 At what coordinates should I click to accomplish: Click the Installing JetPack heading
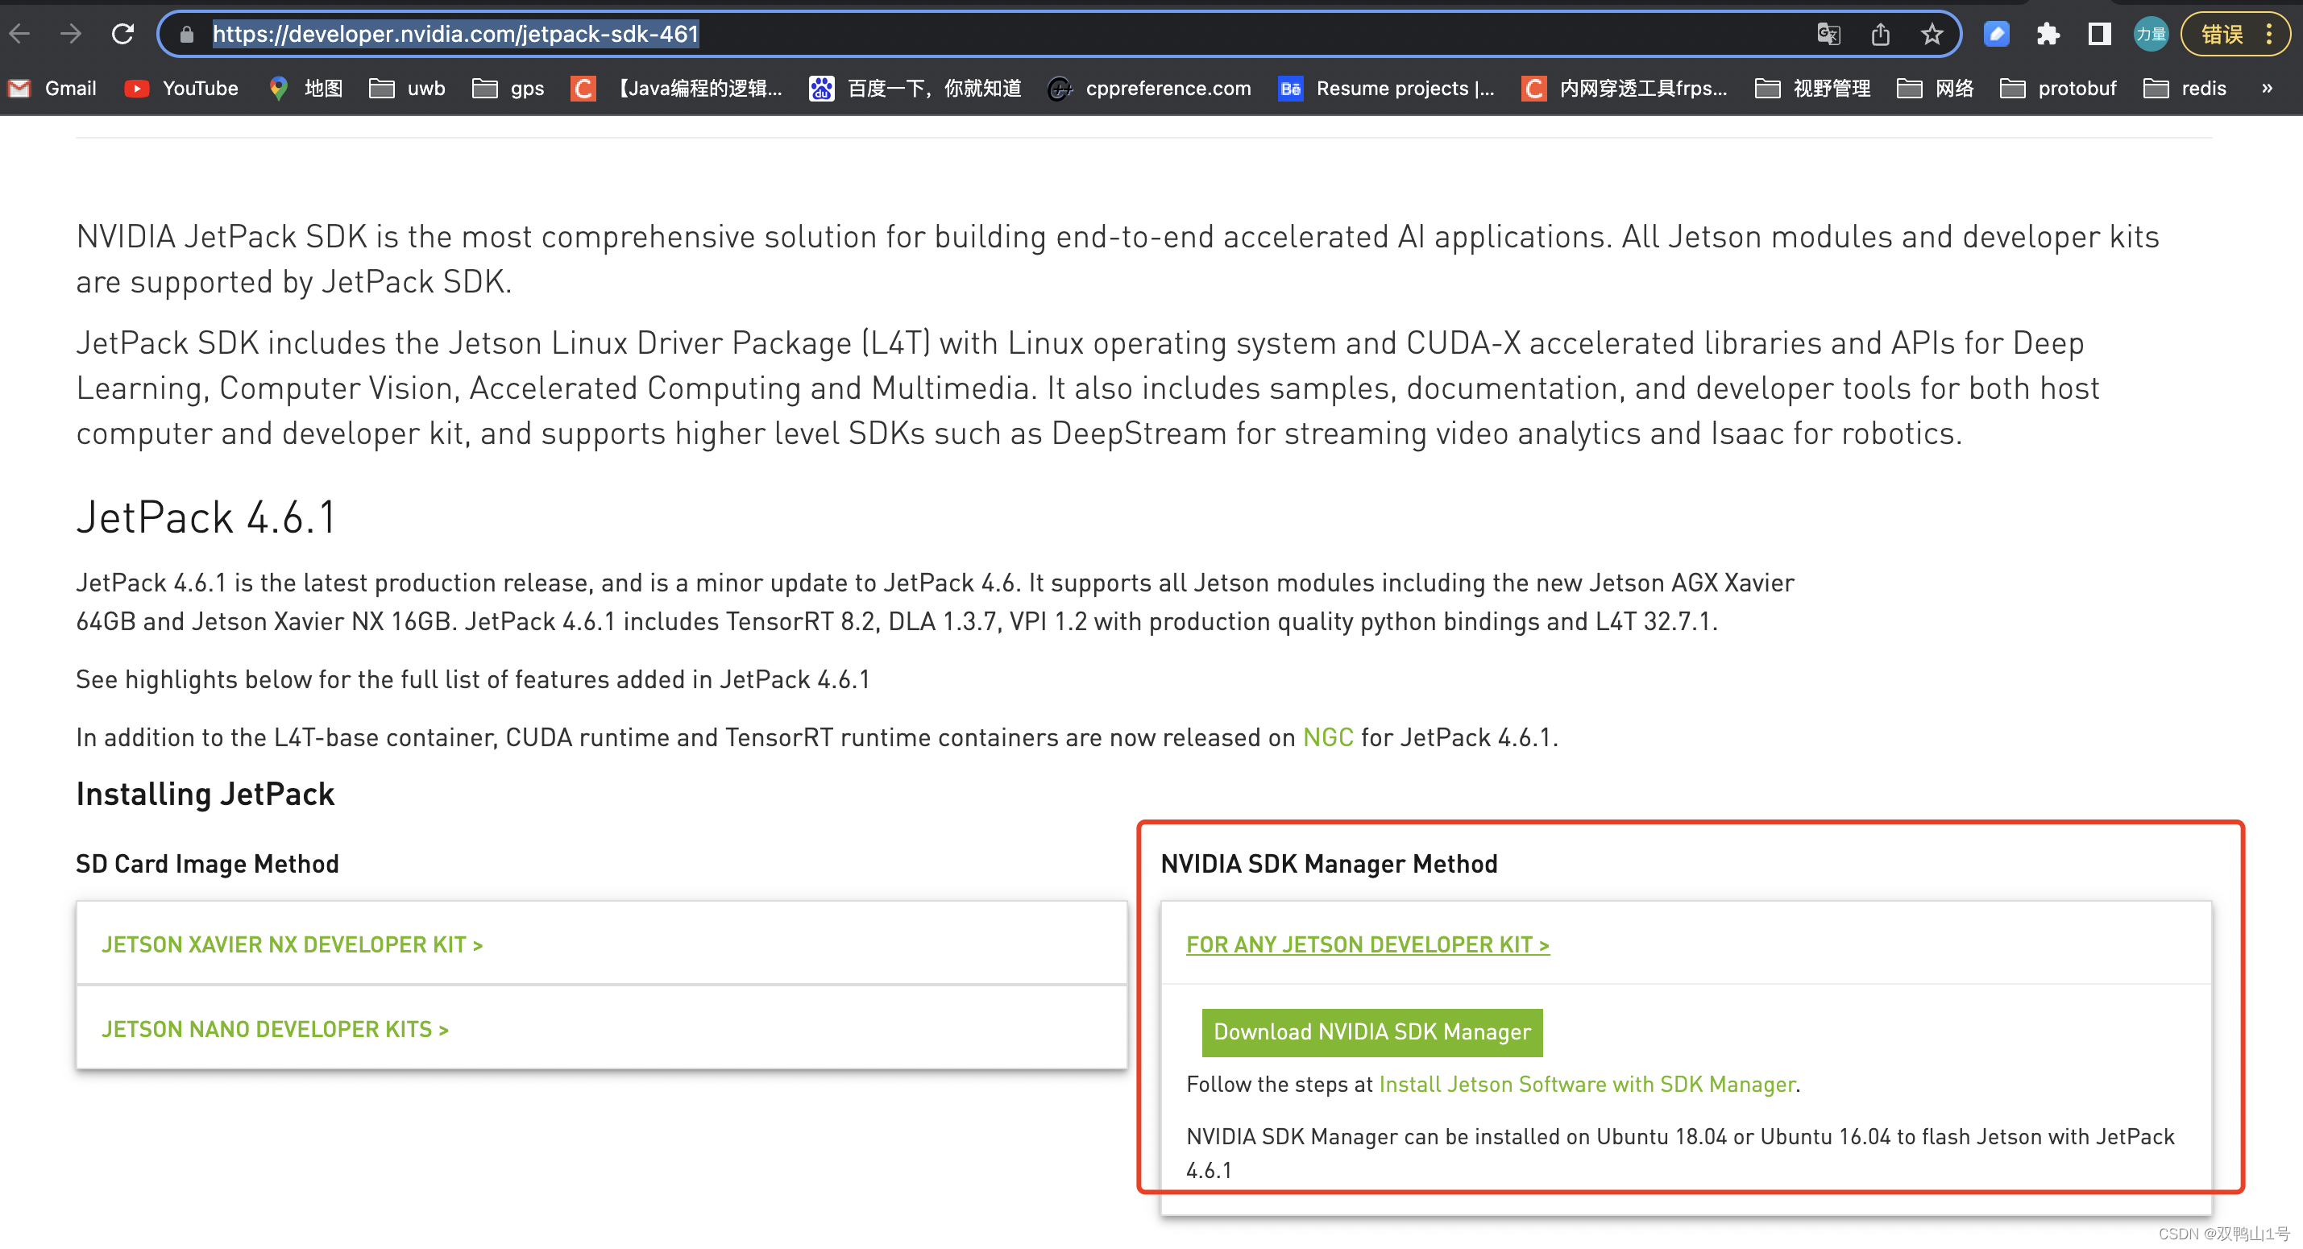tap(205, 794)
